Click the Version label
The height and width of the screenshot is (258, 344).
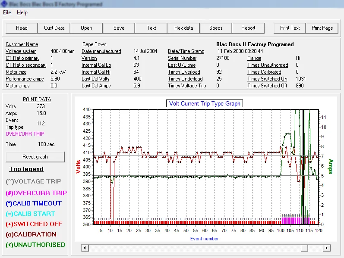(89, 58)
